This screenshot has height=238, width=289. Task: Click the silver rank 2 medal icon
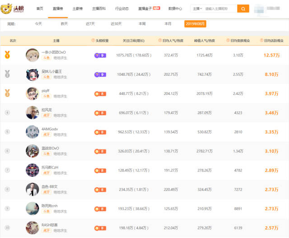click(x=7, y=74)
